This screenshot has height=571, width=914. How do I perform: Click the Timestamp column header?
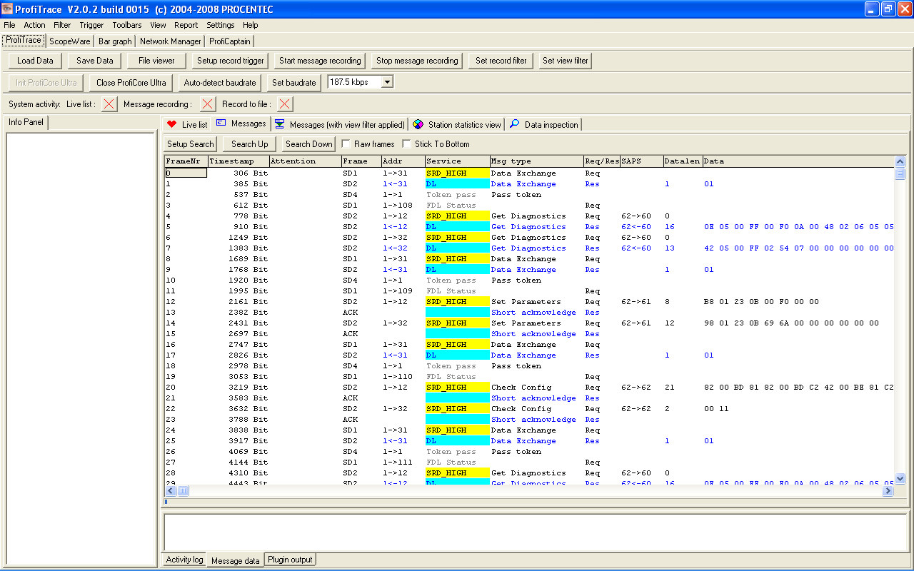tap(238, 161)
